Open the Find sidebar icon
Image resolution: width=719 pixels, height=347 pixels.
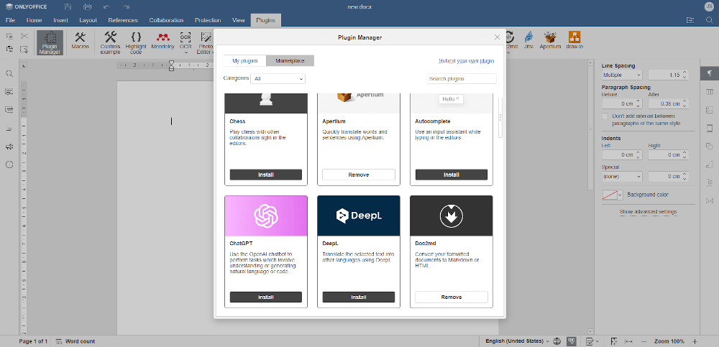click(9, 73)
